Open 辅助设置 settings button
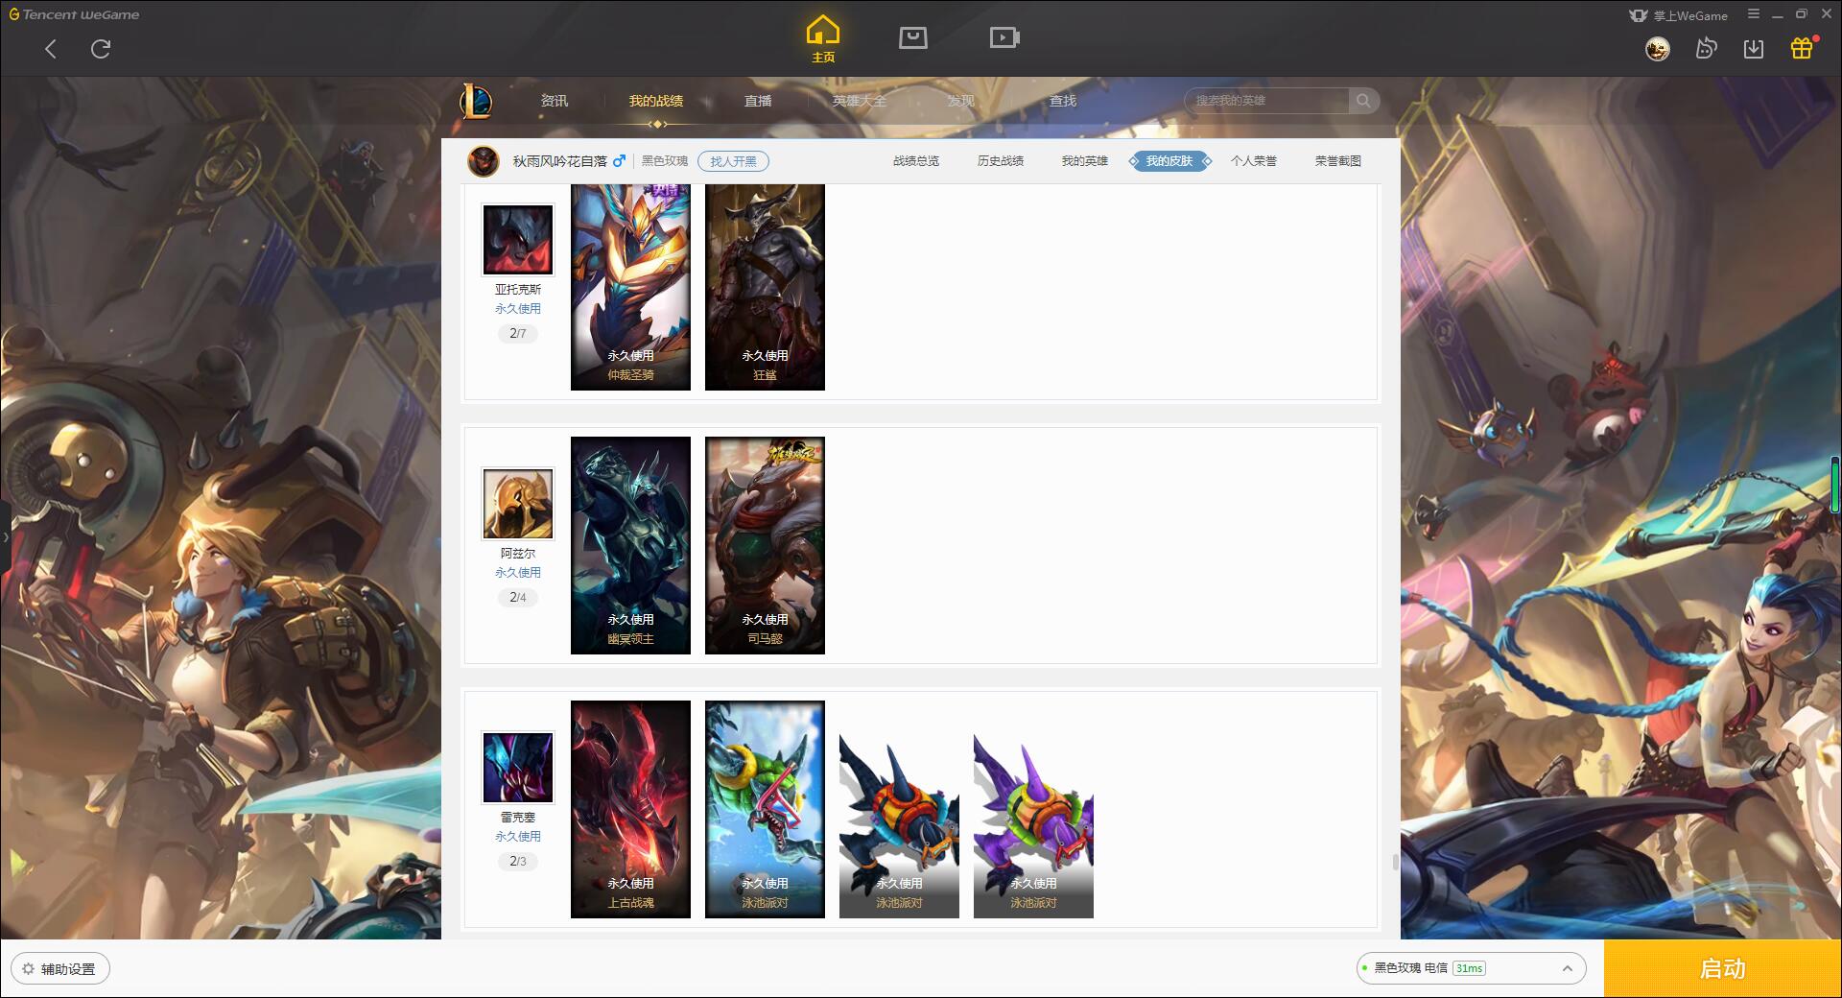Viewport: 1842px width, 998px height. [60, 969]
